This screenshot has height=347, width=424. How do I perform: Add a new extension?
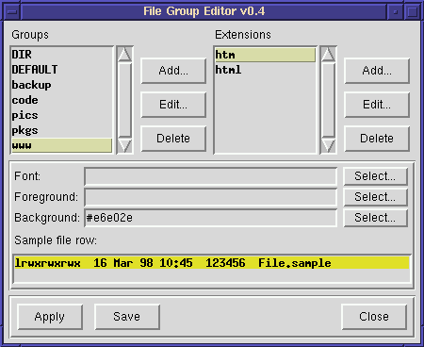[377, 71]
